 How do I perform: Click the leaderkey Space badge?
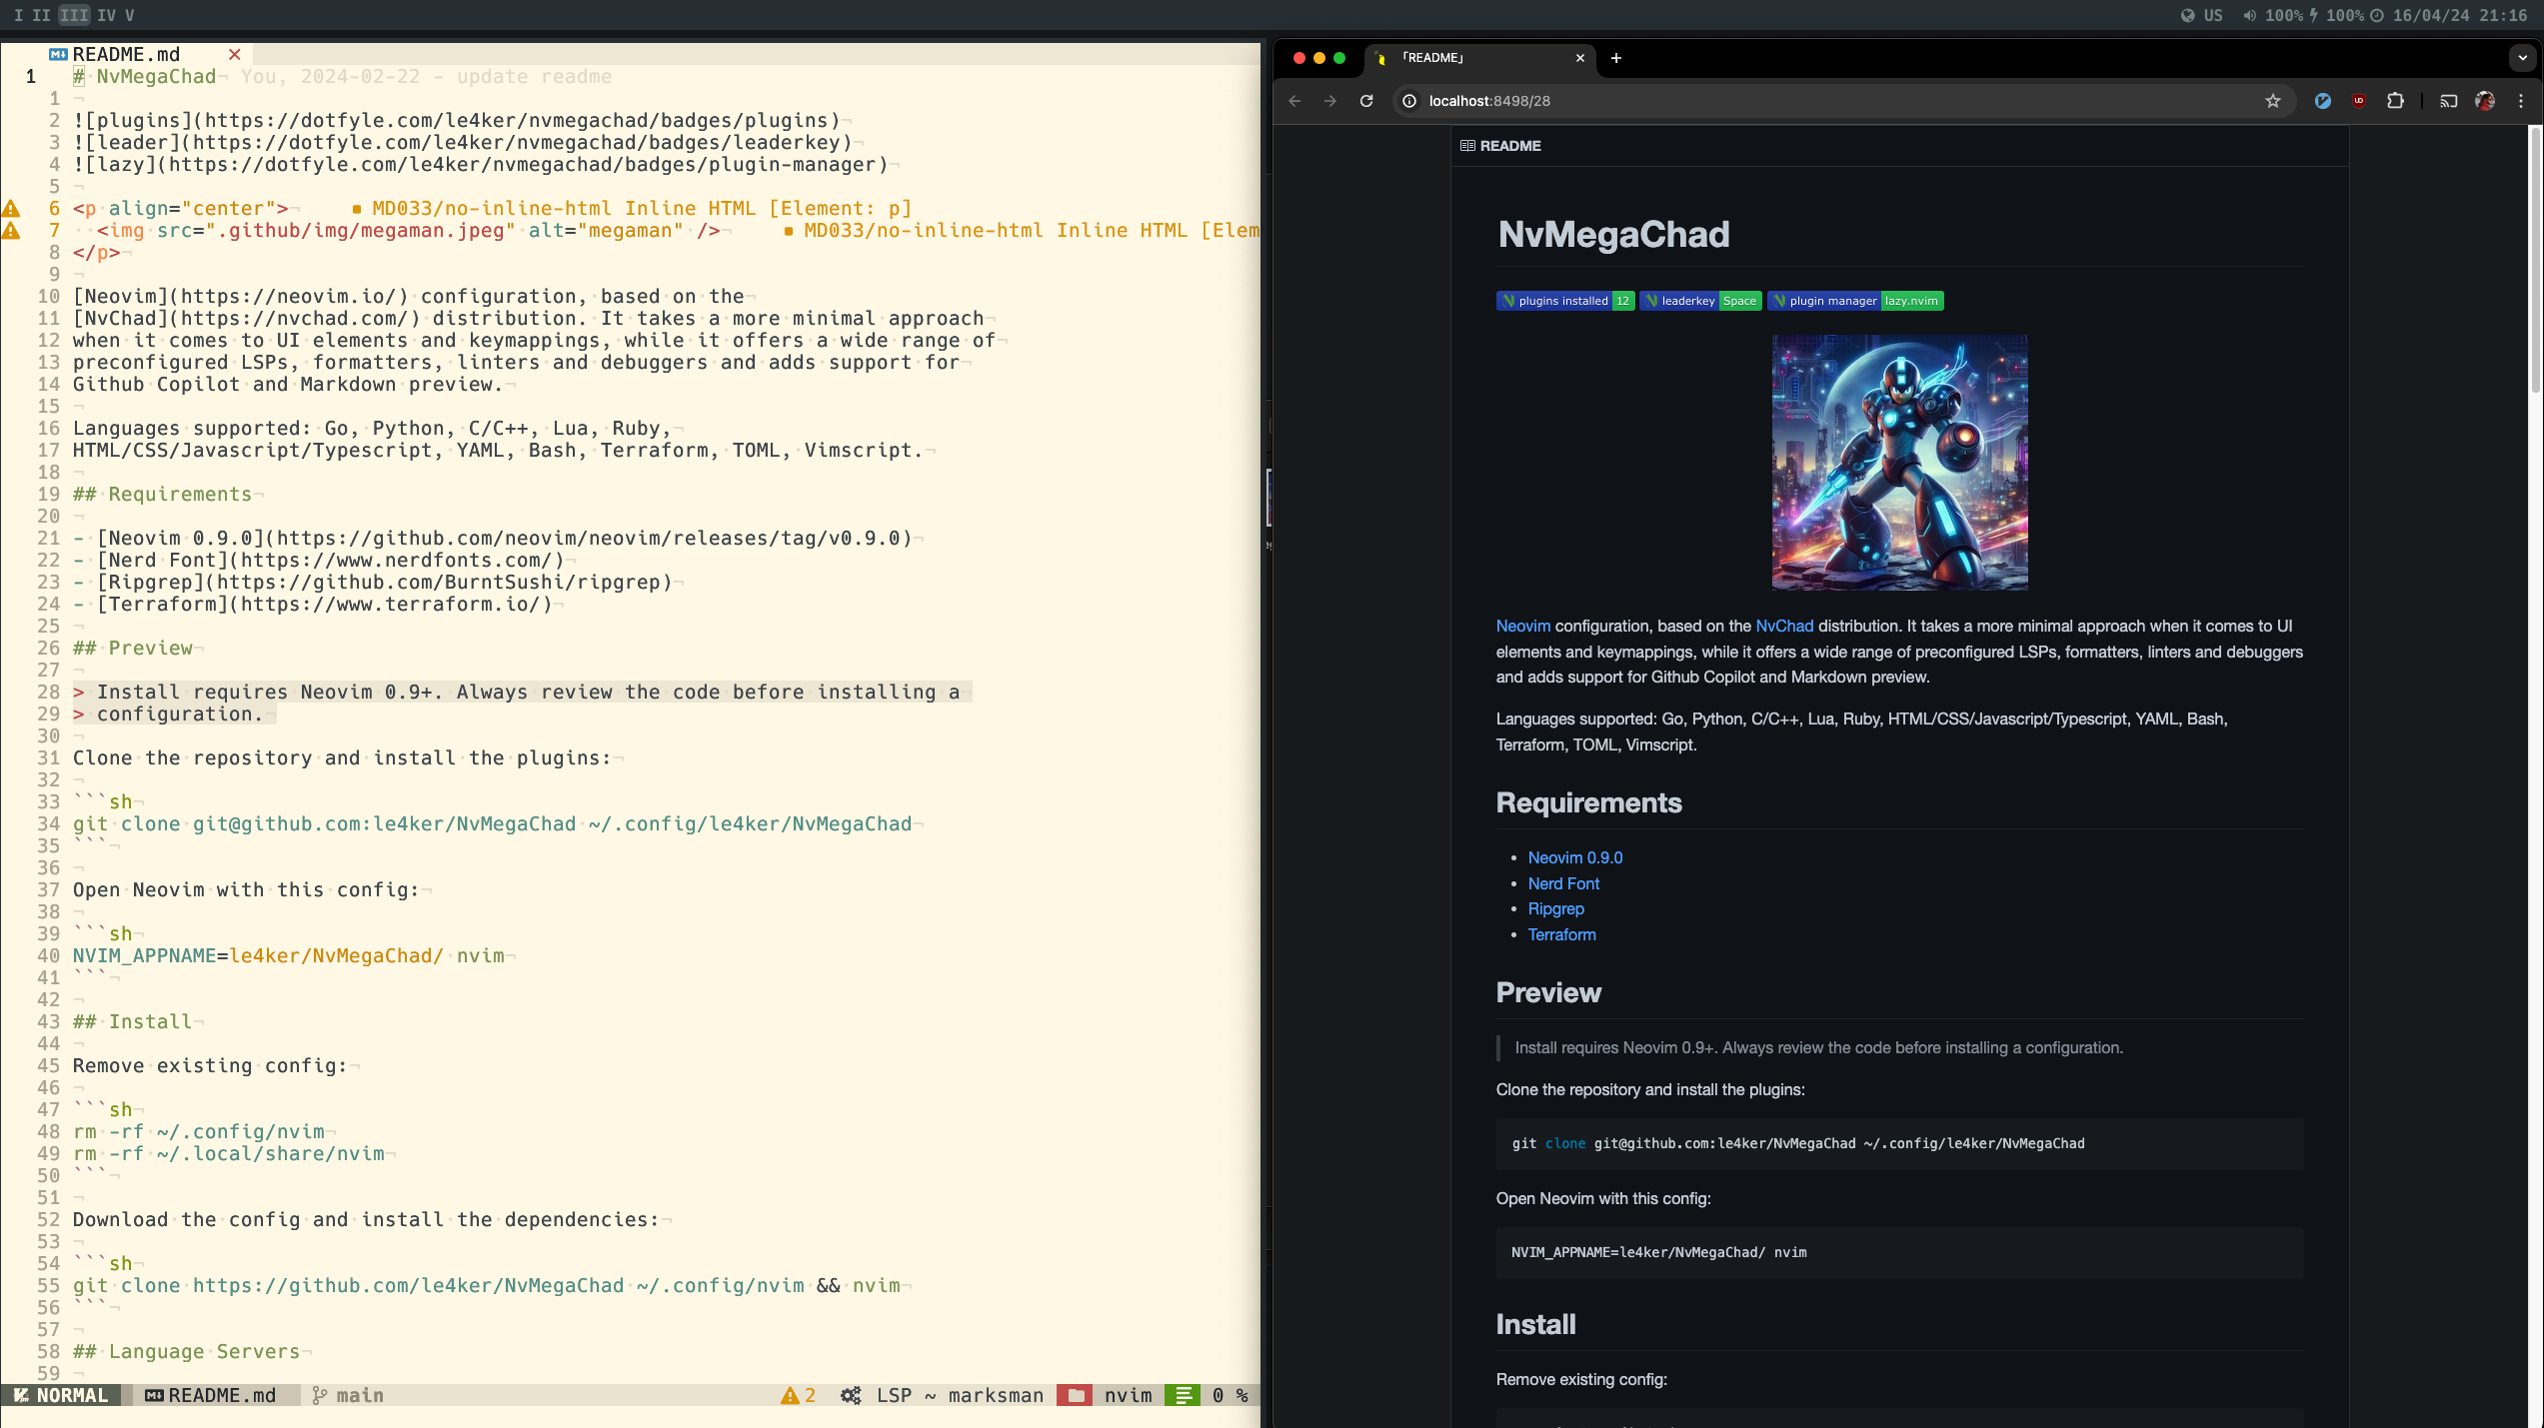point(1701,301)
